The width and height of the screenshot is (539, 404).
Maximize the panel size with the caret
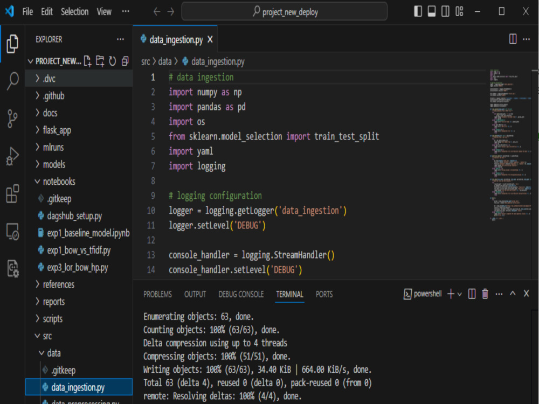click(513, 294)
